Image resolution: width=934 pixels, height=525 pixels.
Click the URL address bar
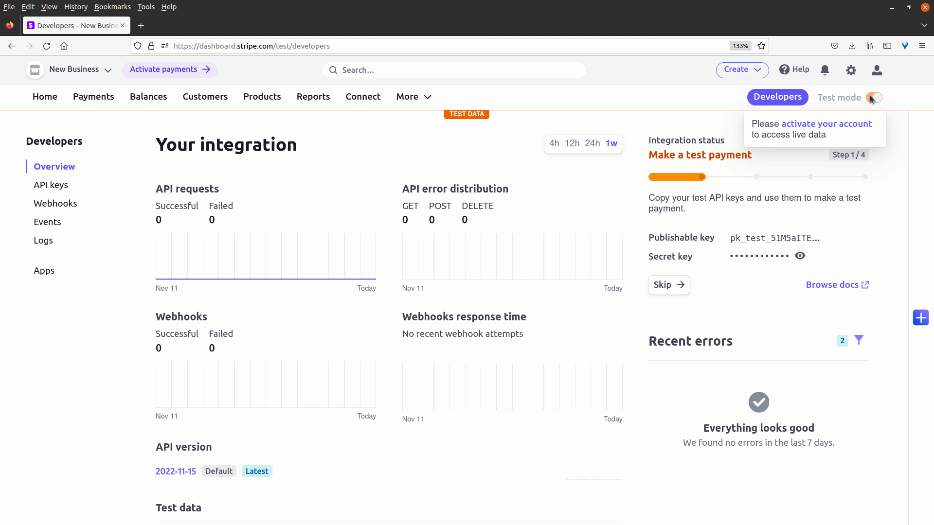pos(450,46)
